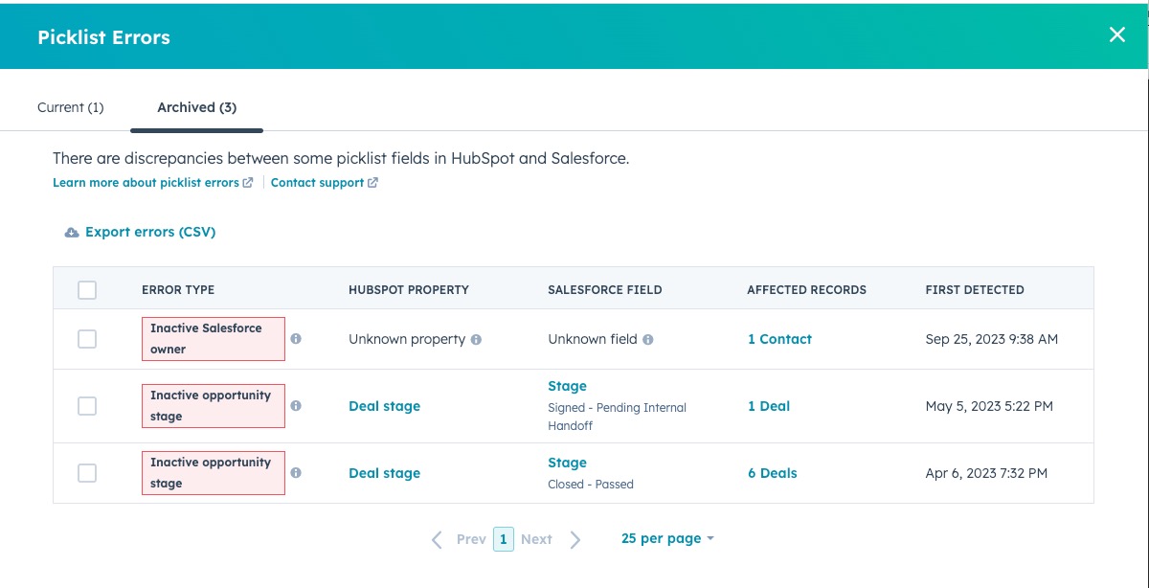Click info icon for Closed - Passed stage error
1149x588 pixels.
296,473
